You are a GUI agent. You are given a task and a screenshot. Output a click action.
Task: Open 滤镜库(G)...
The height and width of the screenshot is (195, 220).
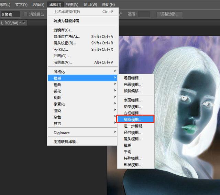point(83,30)
